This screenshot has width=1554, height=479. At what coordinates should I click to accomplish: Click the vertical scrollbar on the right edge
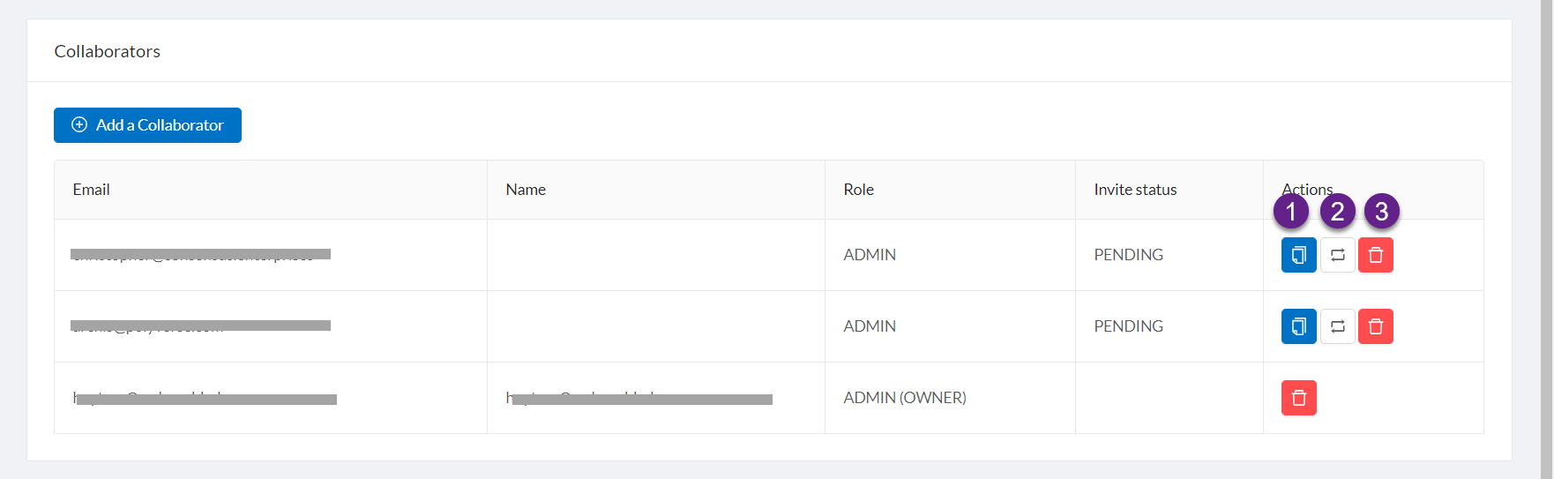pyautogui.click(x=1546, y=238)
